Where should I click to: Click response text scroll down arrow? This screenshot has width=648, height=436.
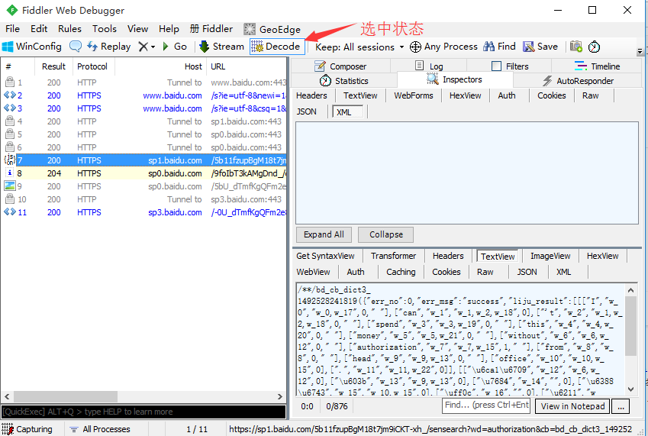(x=630, y=389)
